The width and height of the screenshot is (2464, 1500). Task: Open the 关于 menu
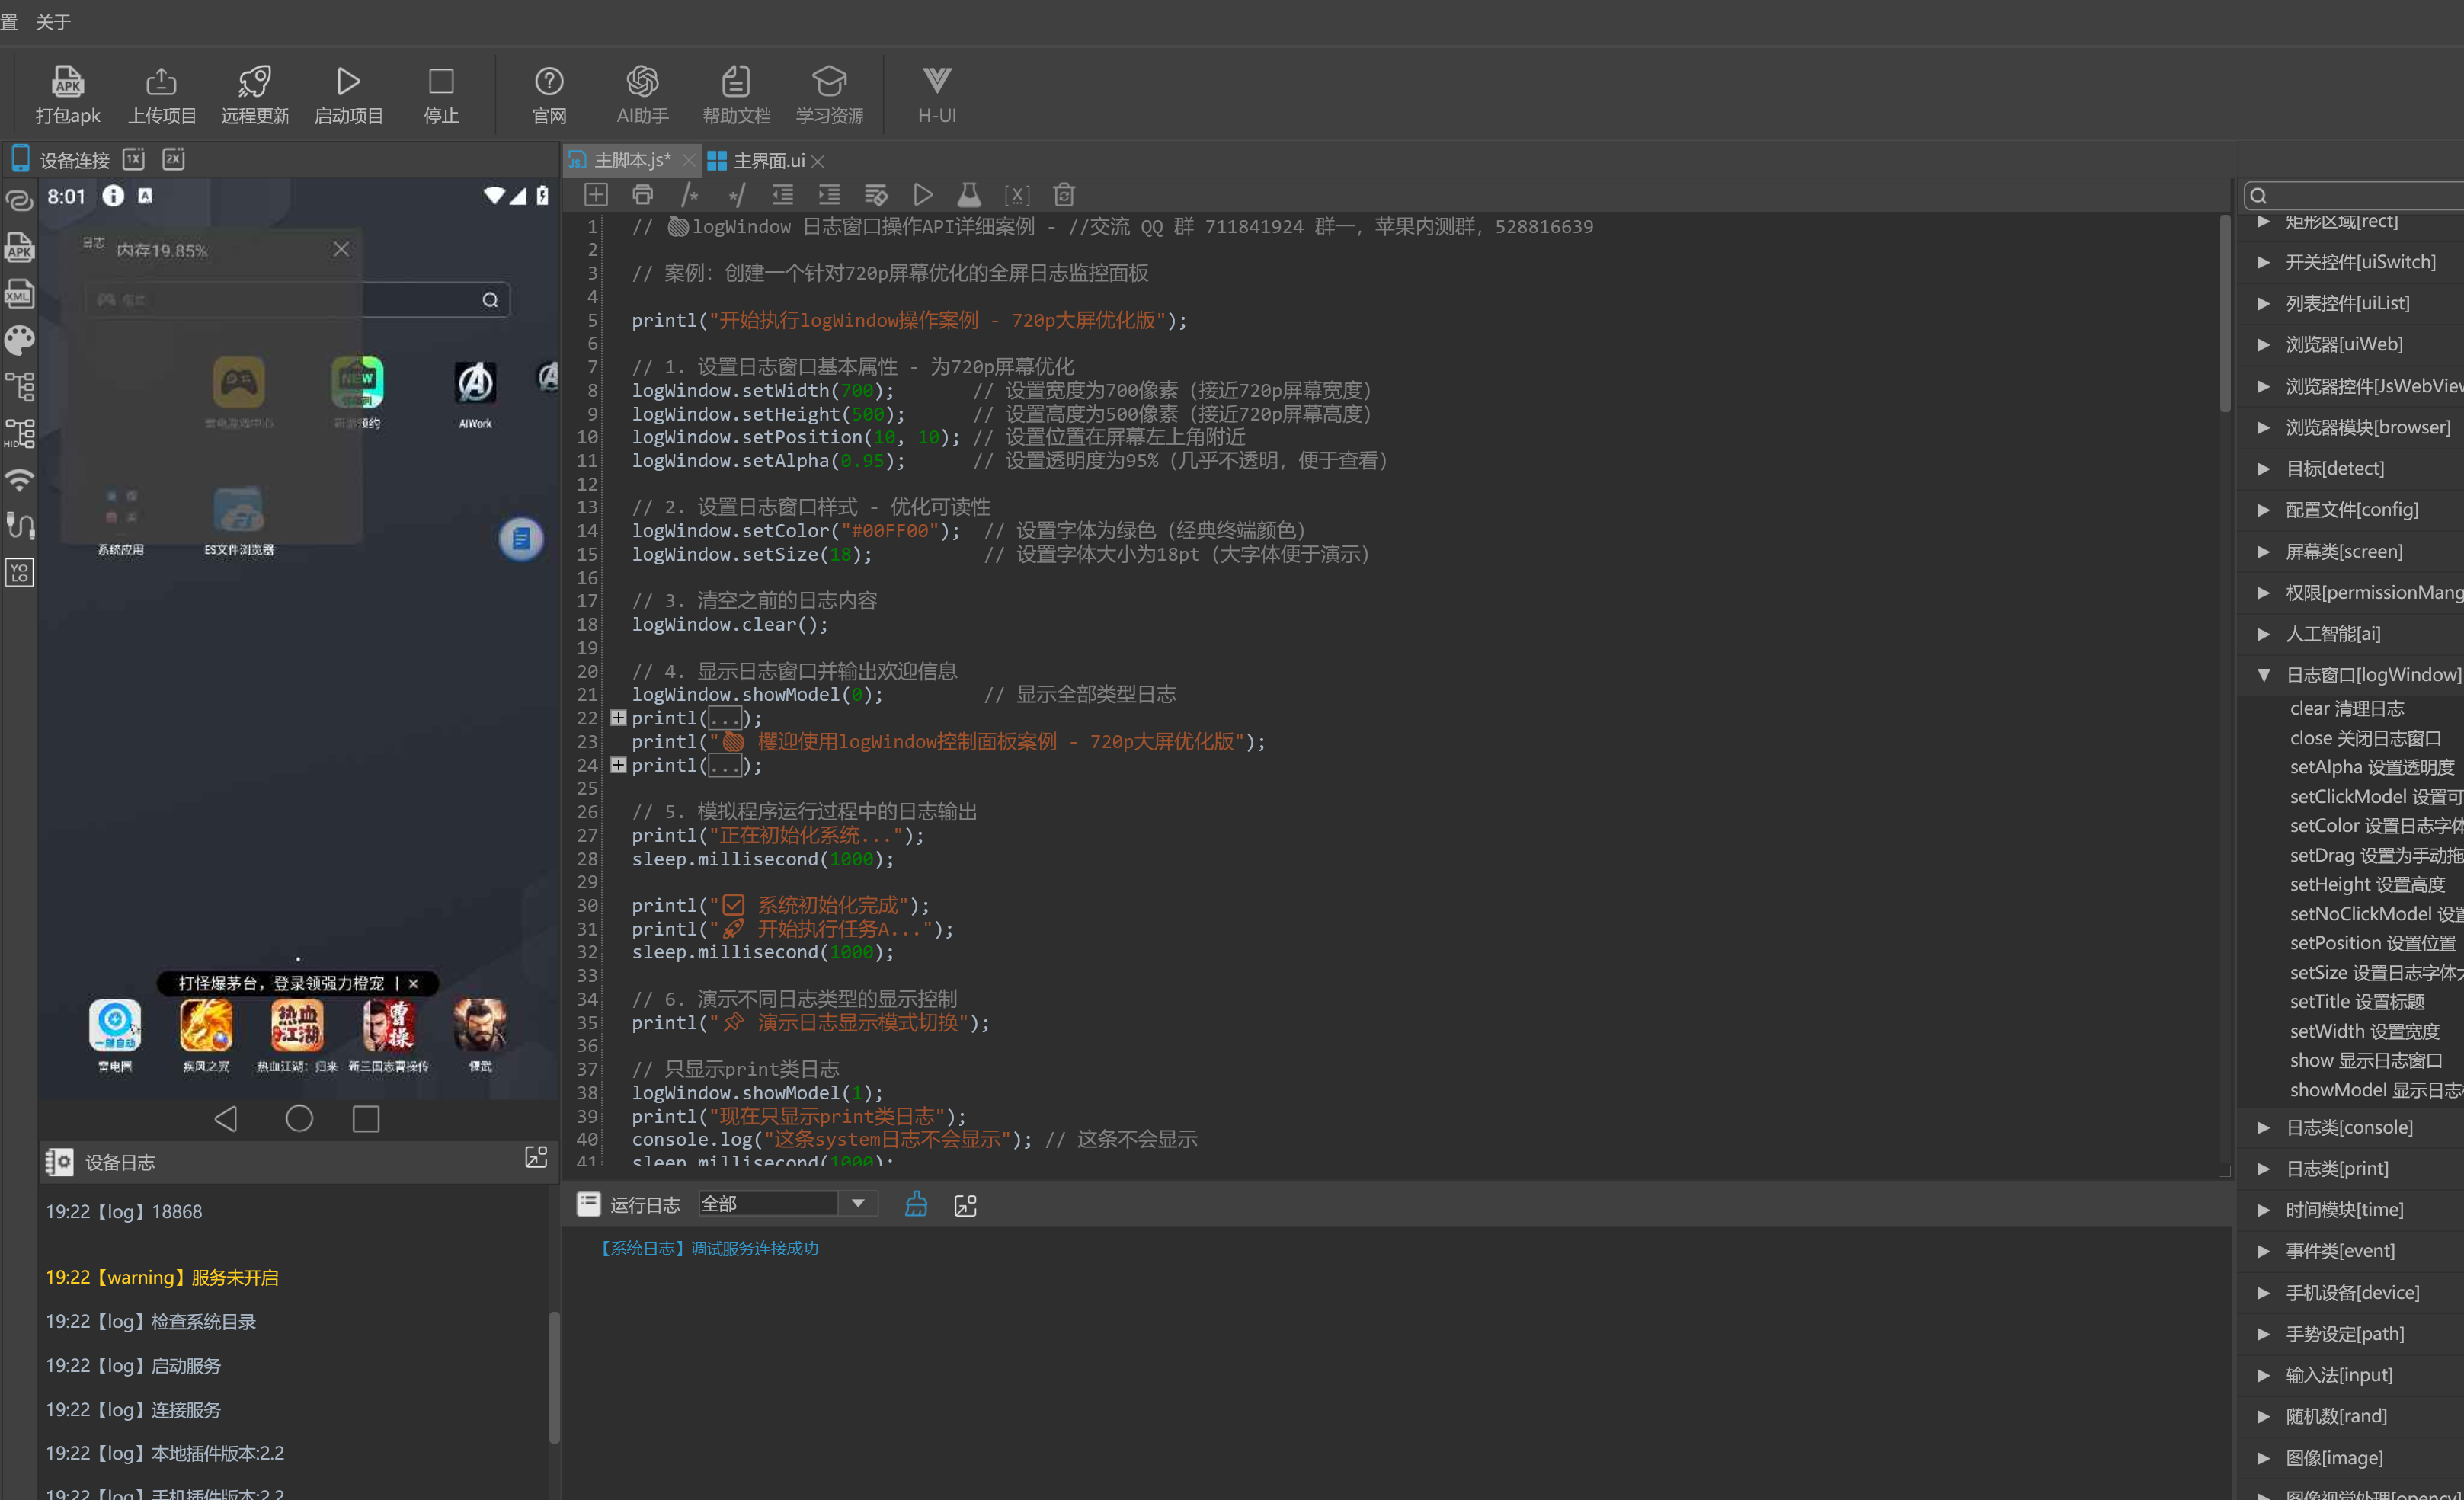coord(53,22)
